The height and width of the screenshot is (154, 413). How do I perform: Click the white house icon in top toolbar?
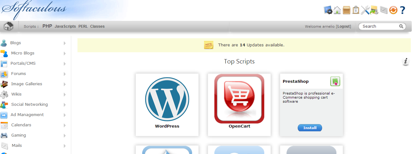[x=337, y=10]
